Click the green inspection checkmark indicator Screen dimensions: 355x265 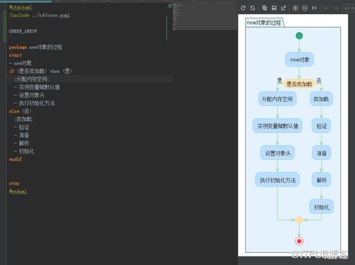[170, 5]
